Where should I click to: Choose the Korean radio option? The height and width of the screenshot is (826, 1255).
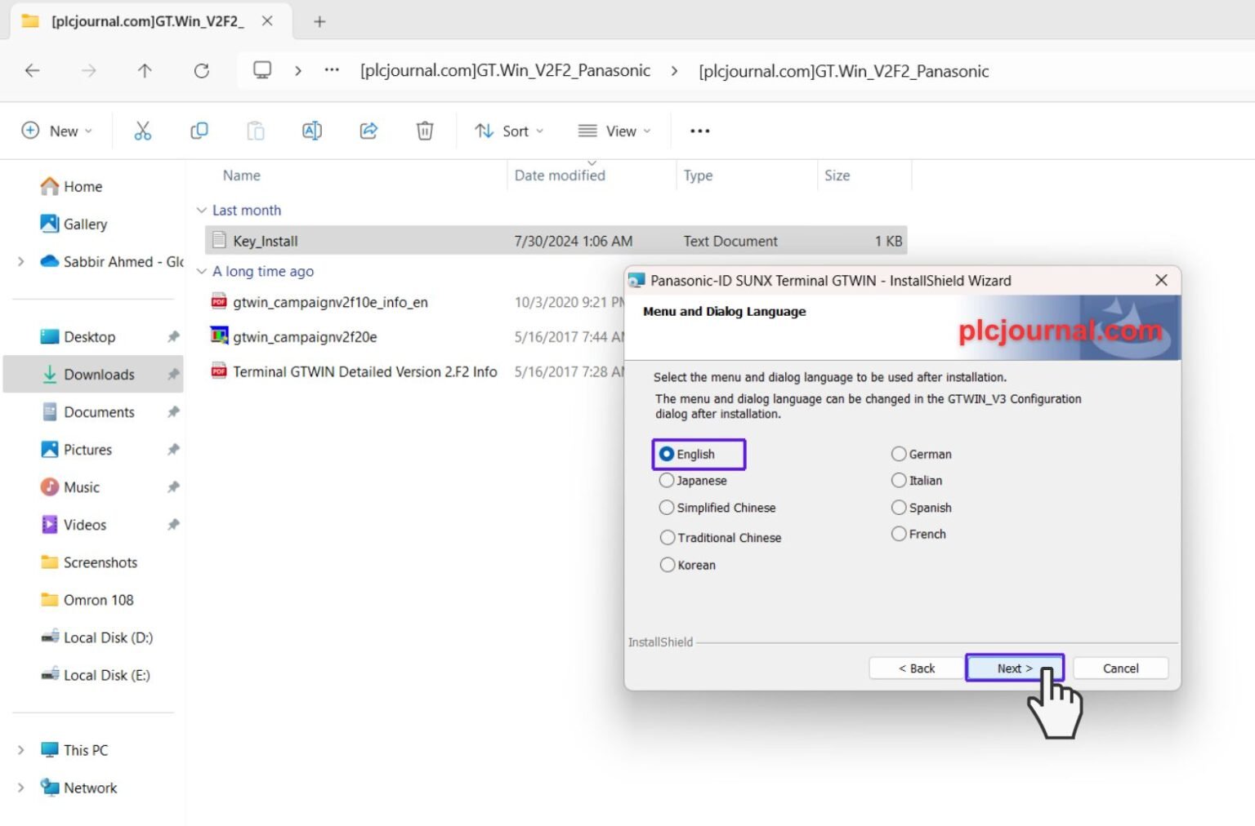pos(668,565)
